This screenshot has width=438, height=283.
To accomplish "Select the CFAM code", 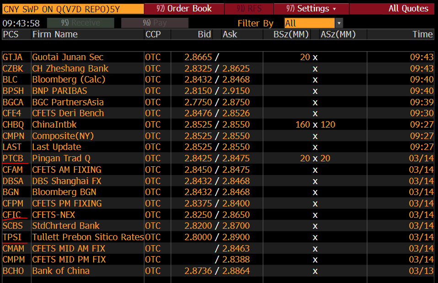I will click(13, 170).
